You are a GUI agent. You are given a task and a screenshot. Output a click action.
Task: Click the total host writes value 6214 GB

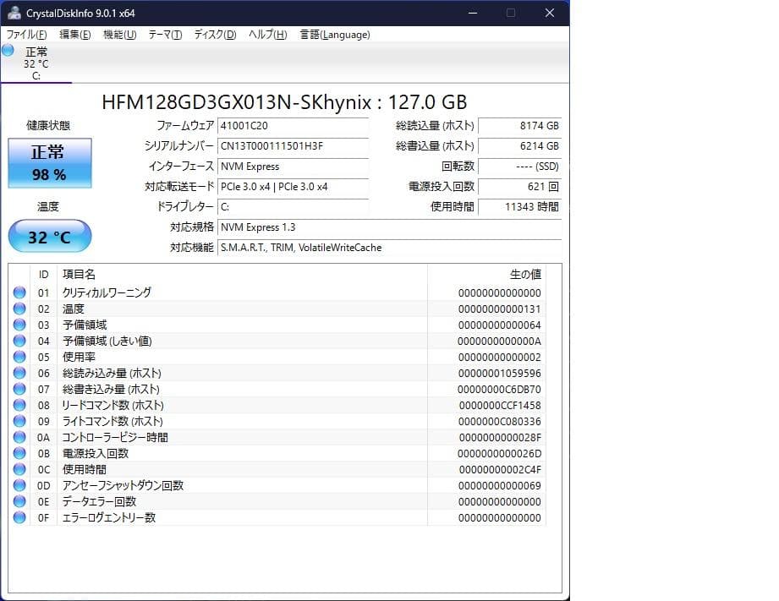(x=519, y=146)
